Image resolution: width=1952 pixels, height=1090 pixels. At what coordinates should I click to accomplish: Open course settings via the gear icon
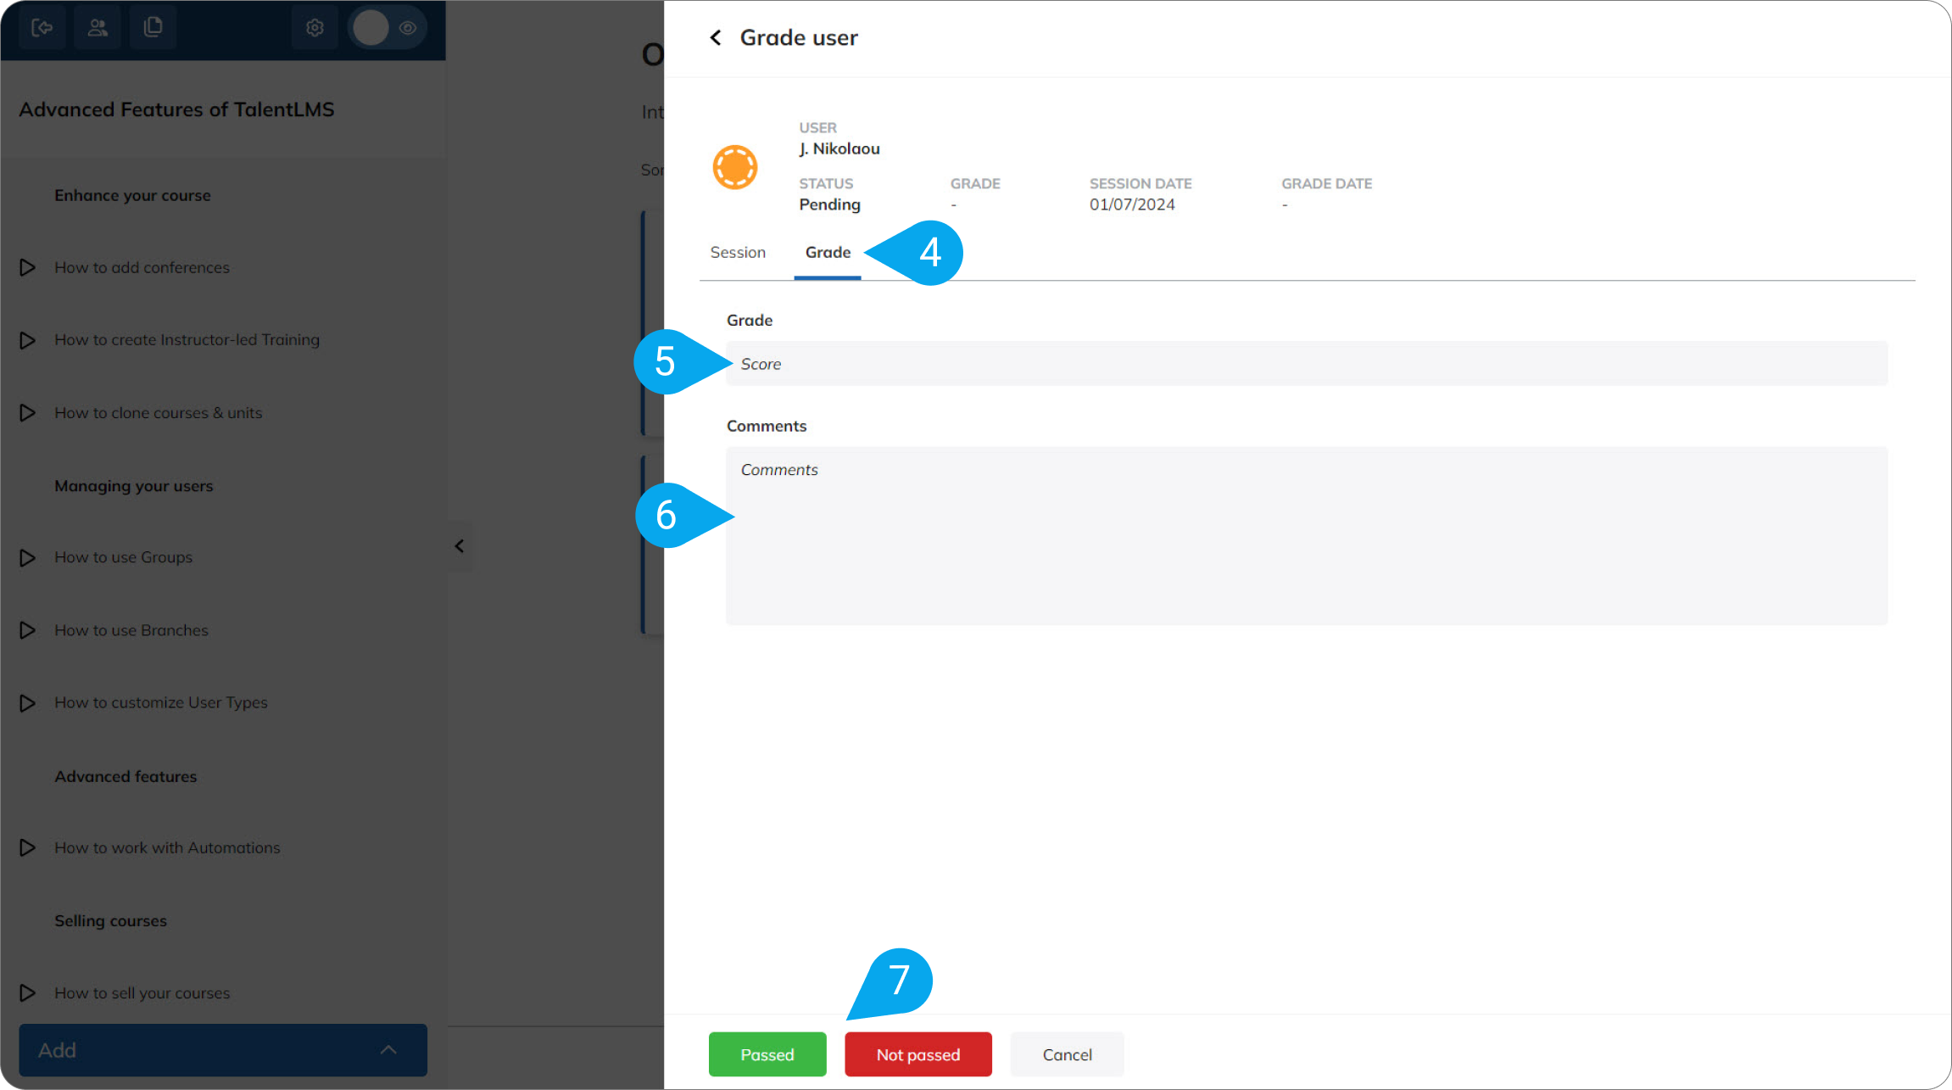coord(315,27)
